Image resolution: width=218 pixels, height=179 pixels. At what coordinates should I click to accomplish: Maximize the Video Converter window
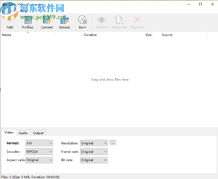200,4
